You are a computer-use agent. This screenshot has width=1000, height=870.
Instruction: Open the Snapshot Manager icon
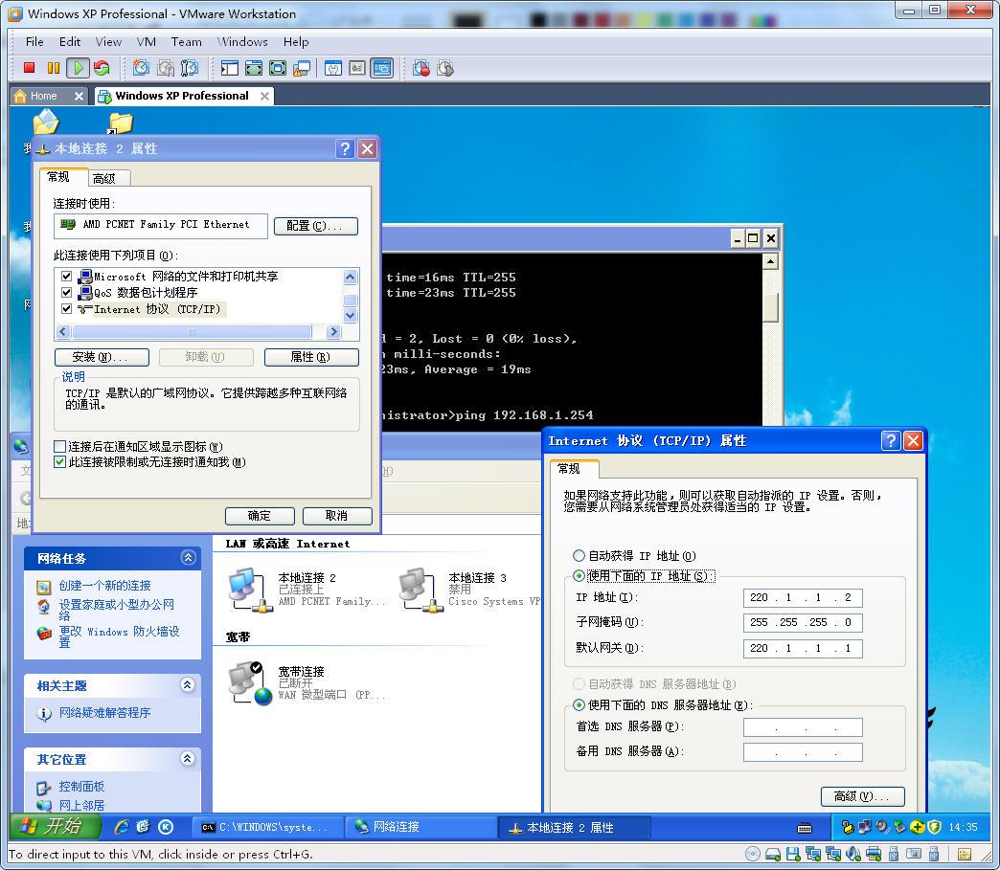tap(190, 68)
